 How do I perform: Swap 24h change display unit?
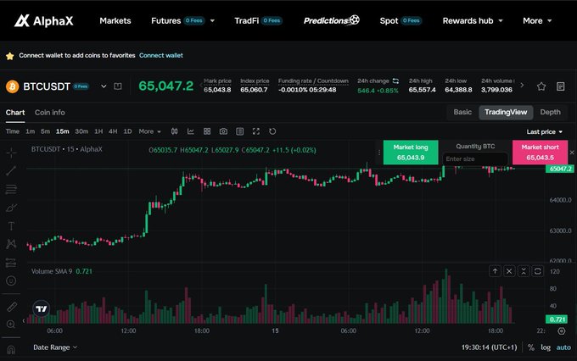point(395,81)
